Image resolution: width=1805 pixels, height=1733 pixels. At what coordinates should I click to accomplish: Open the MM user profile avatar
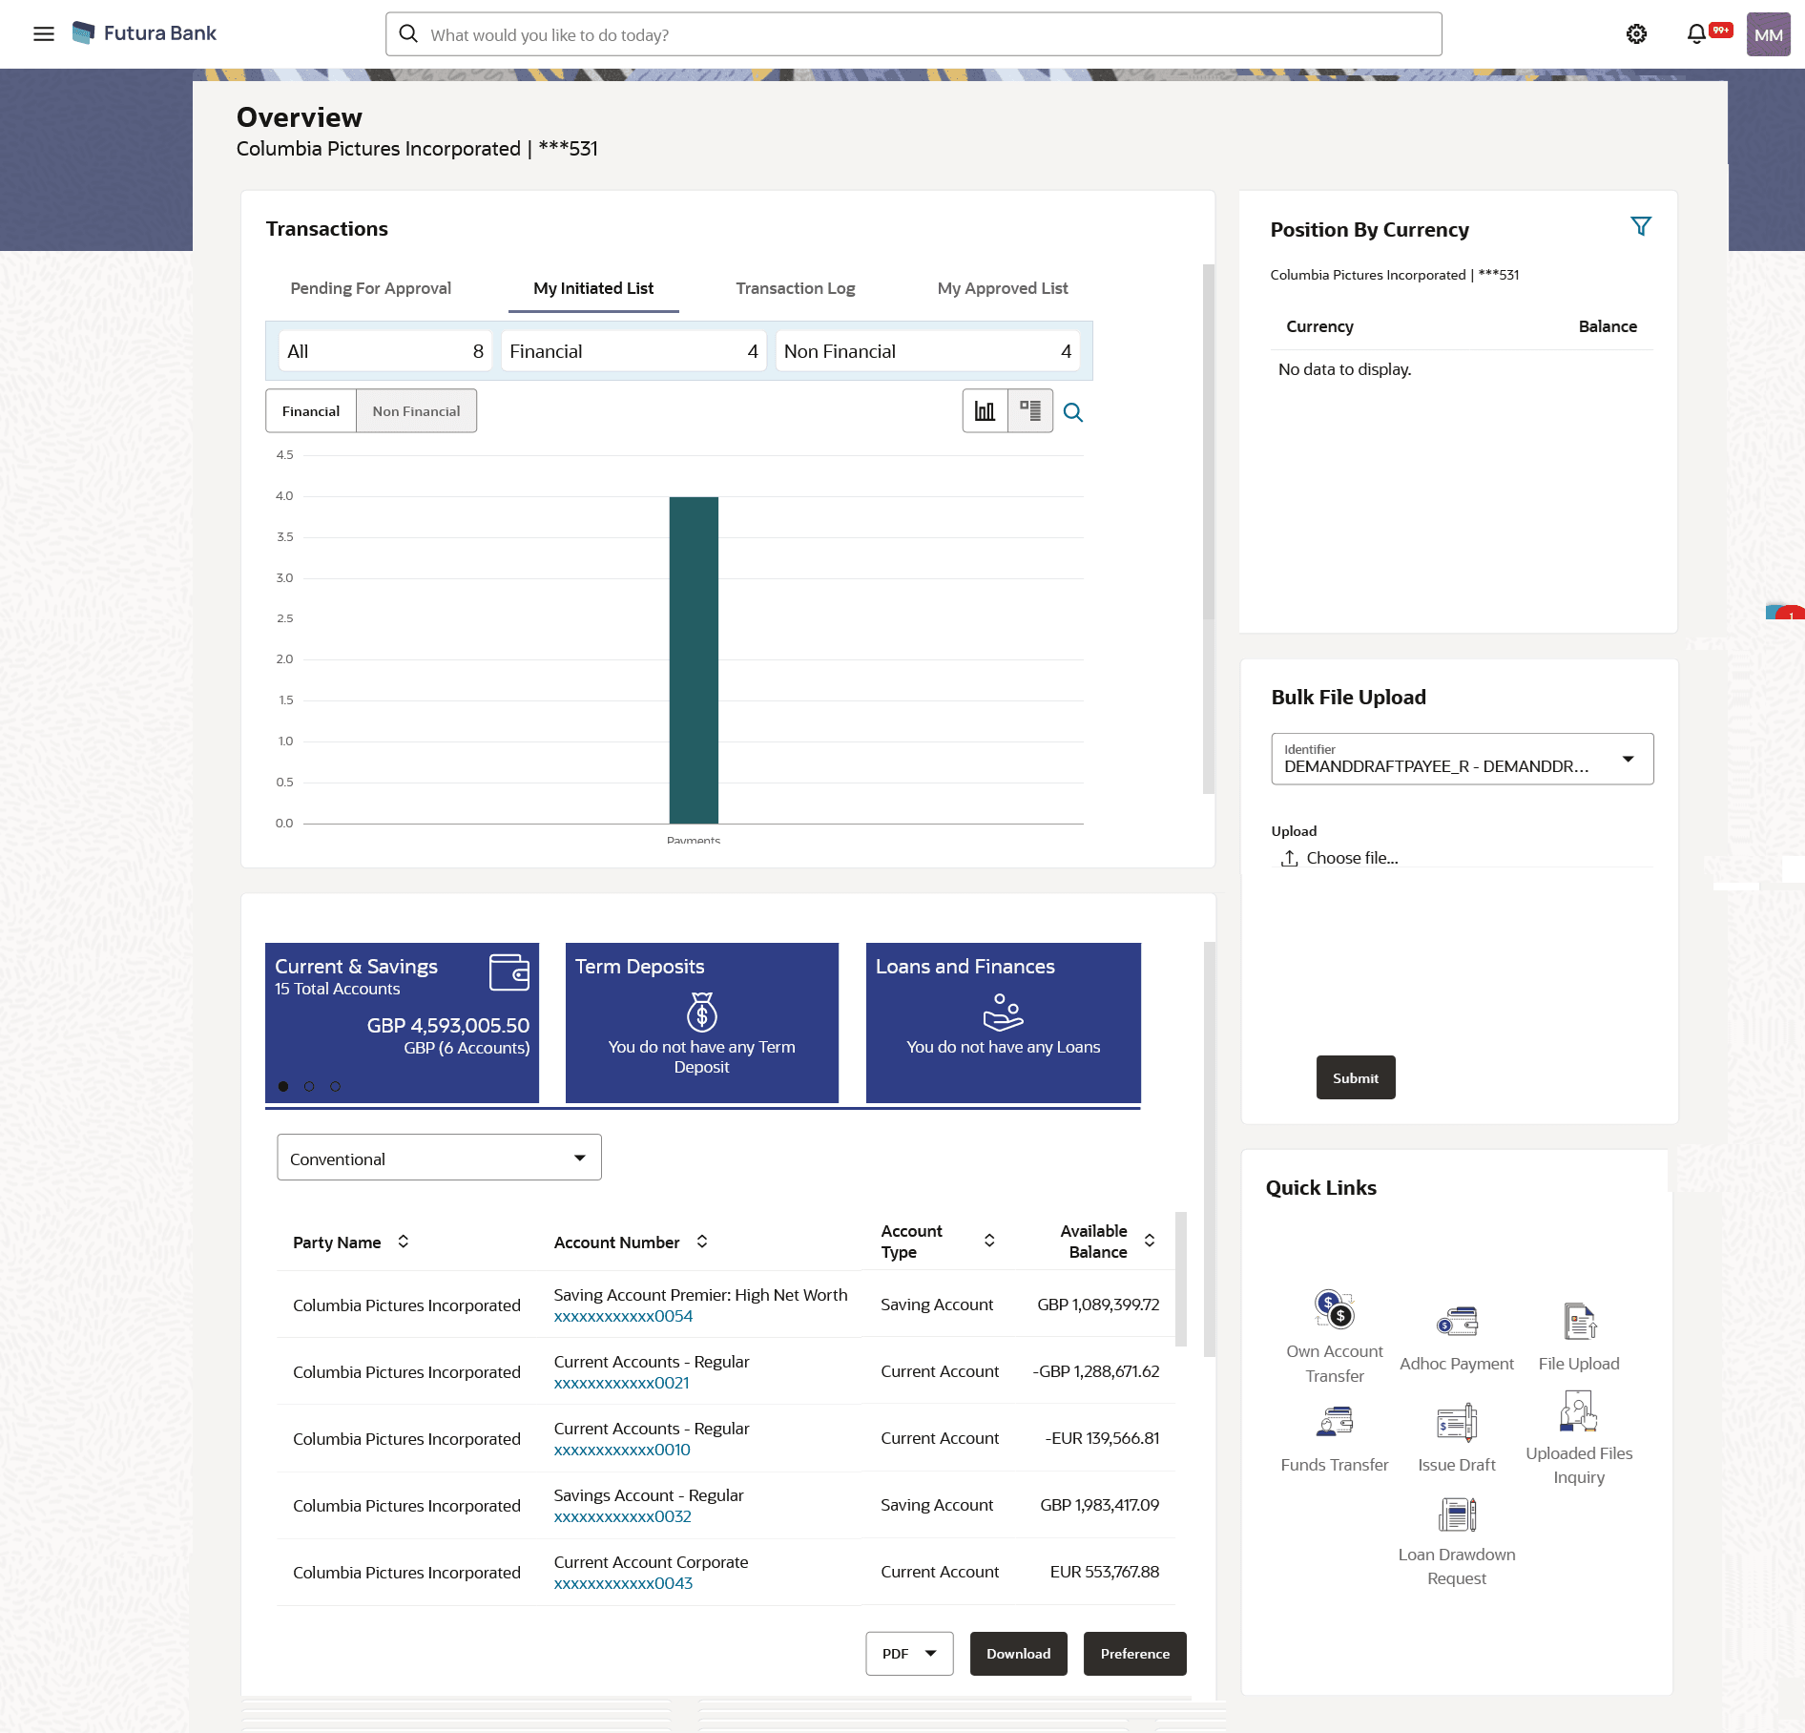click(x=1768, y=34)
